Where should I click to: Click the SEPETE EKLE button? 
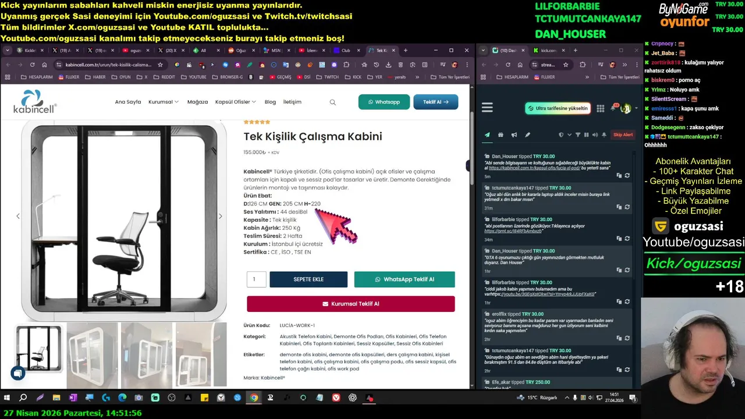308,279
